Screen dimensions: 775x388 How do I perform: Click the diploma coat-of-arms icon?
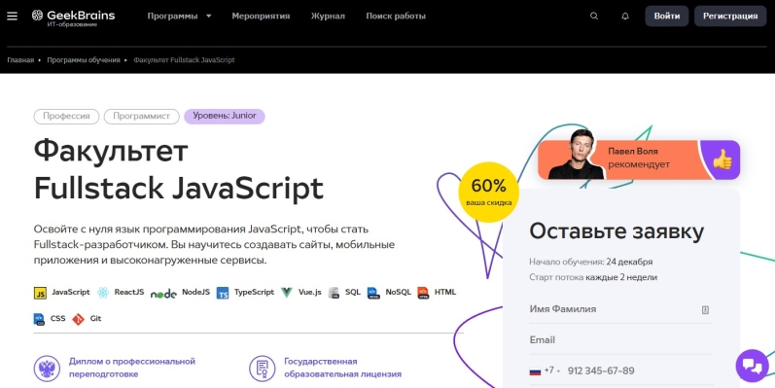47,369
